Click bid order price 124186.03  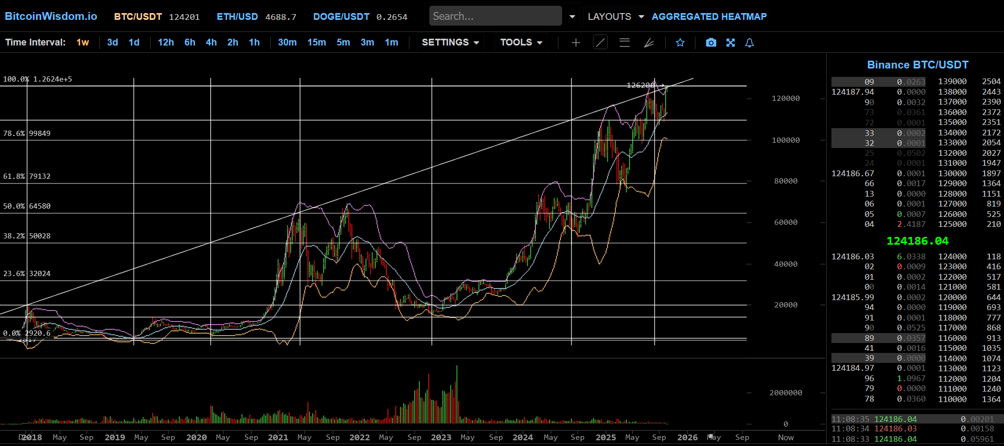click(852, 257)
